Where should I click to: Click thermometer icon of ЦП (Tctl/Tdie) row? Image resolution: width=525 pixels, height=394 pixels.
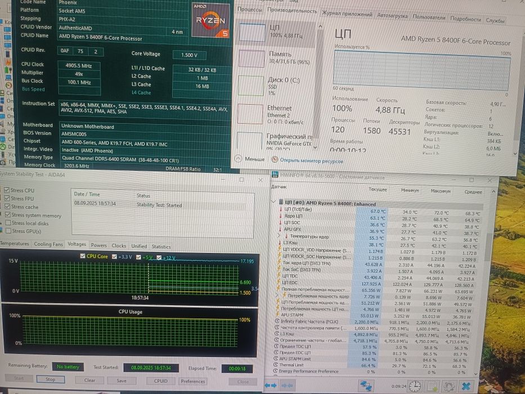(x=281, y=209)
